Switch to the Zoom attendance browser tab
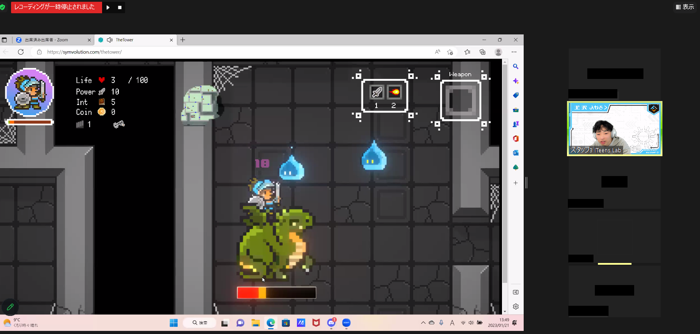700x334 pixels. (53, 40)
